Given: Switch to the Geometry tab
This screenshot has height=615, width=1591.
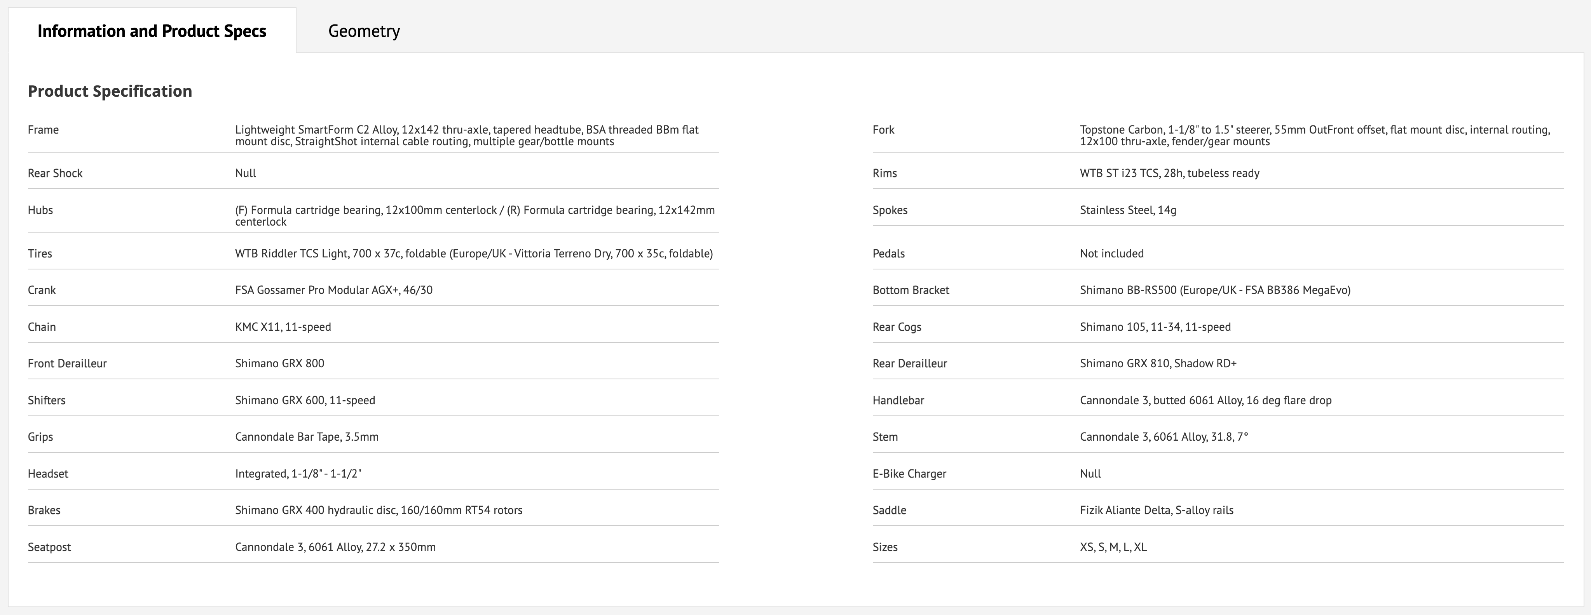Looking at the screenshot, I should 364,31.
